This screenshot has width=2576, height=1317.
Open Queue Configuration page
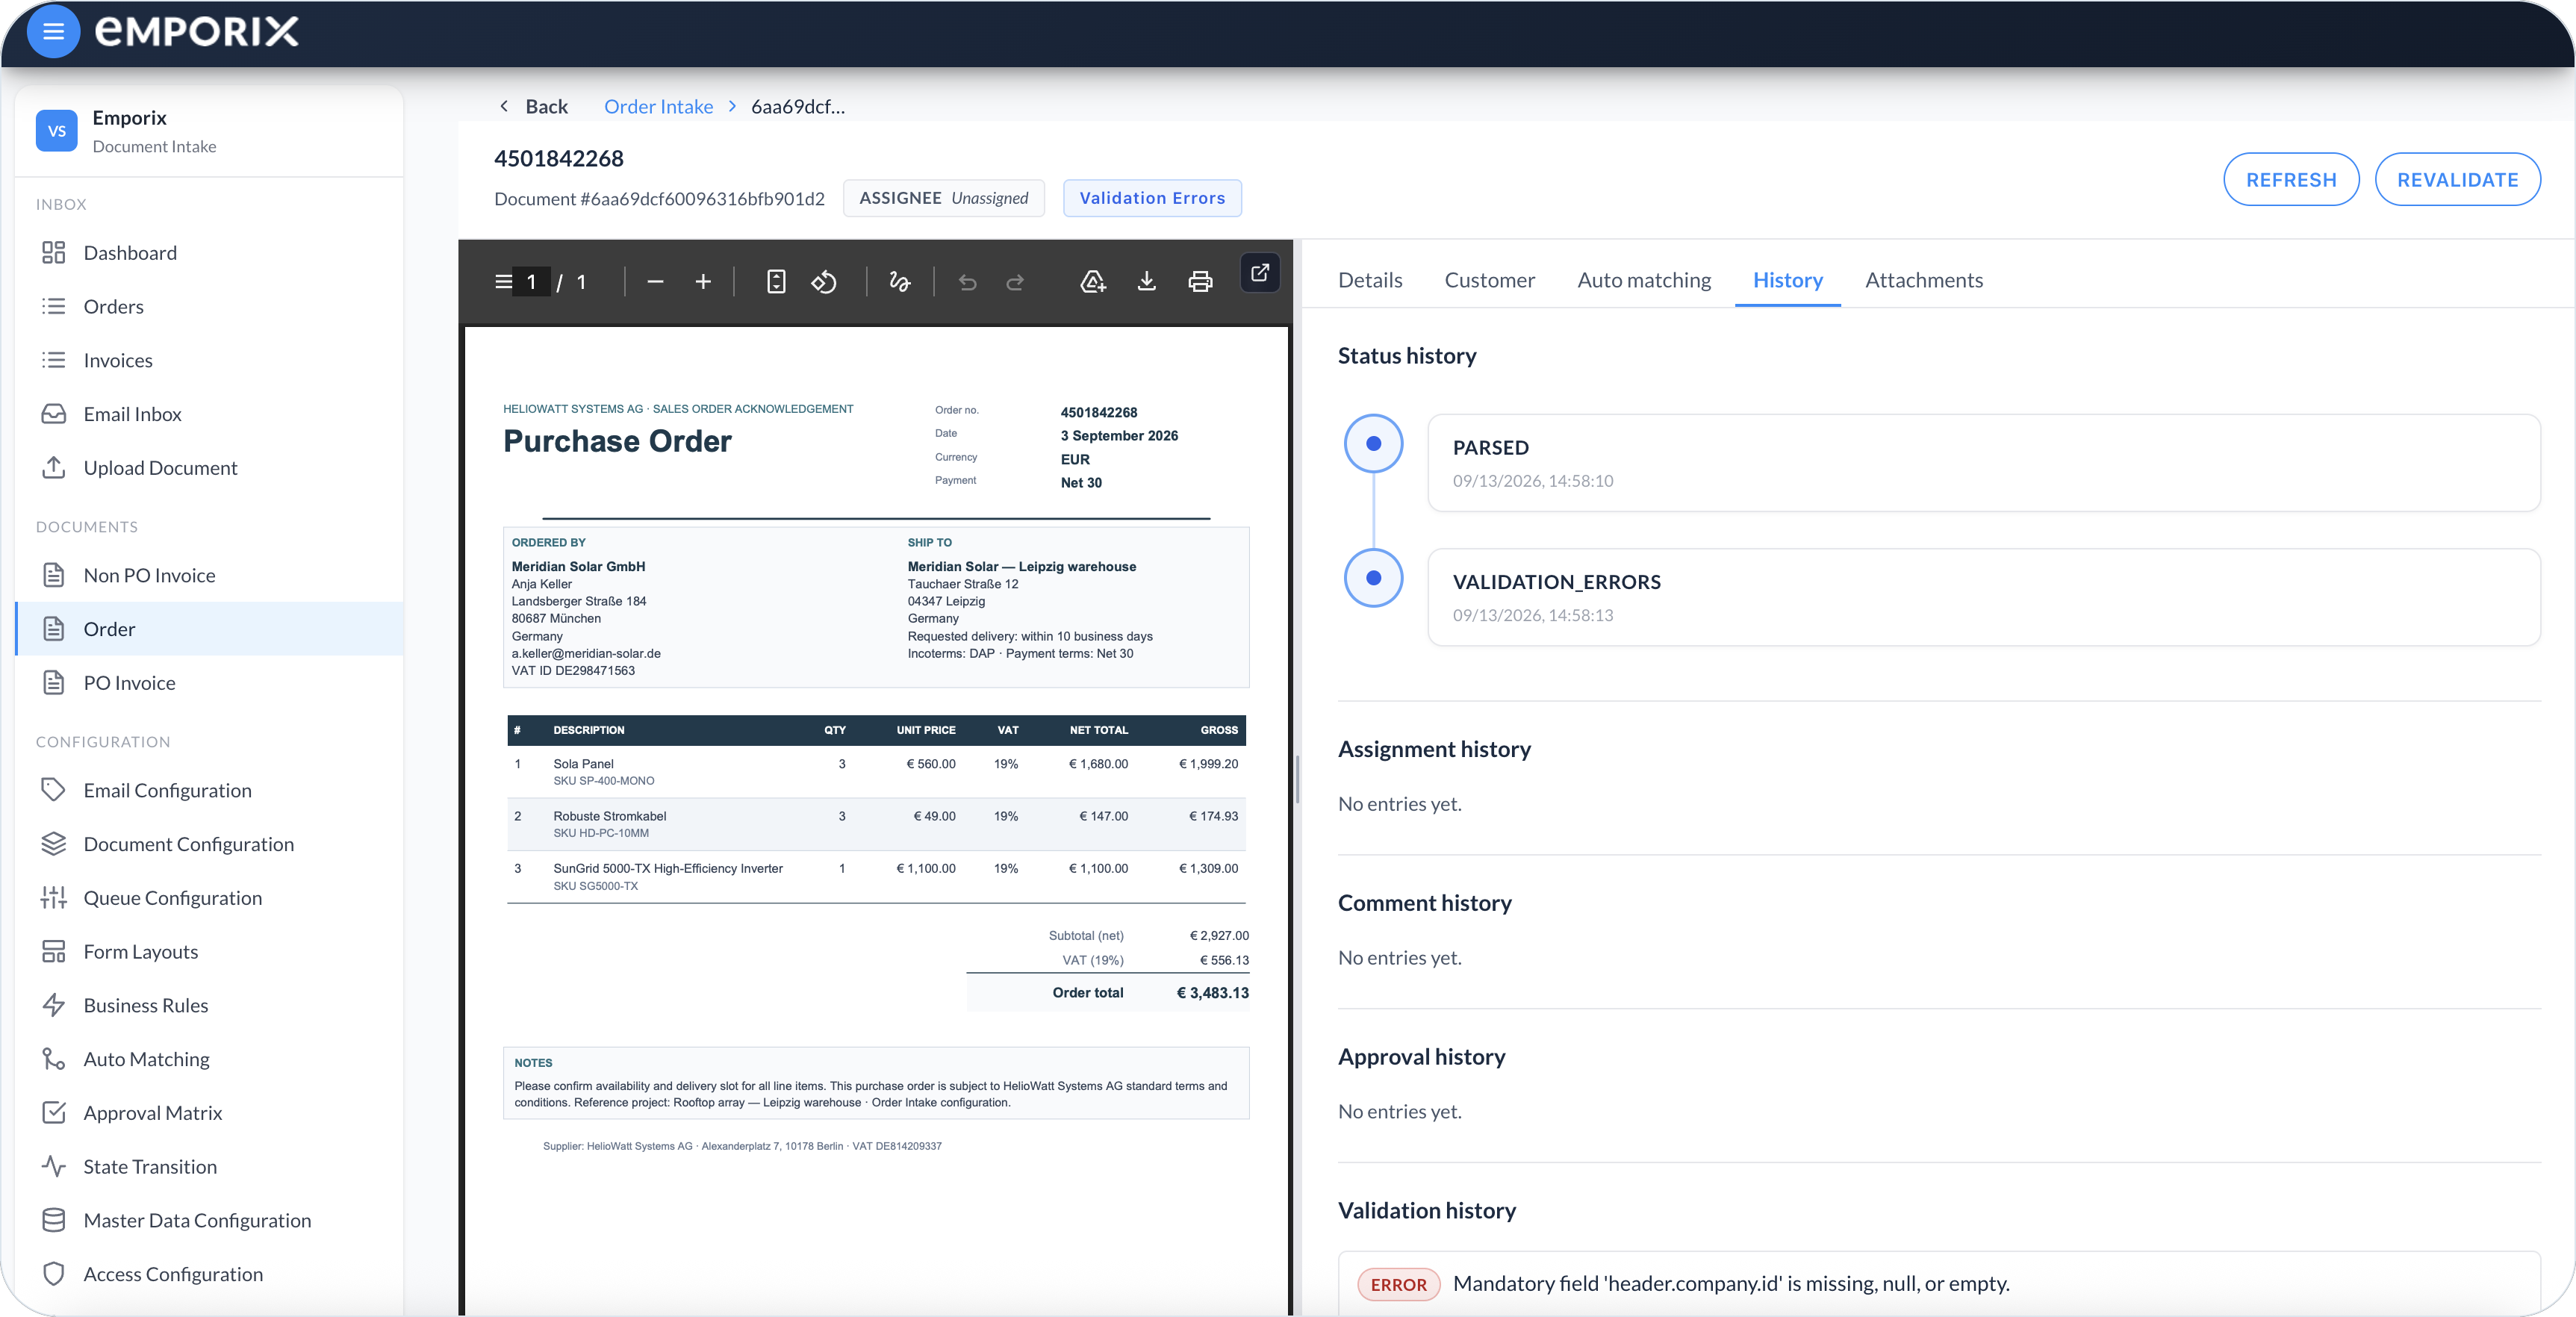click(209, 898)
